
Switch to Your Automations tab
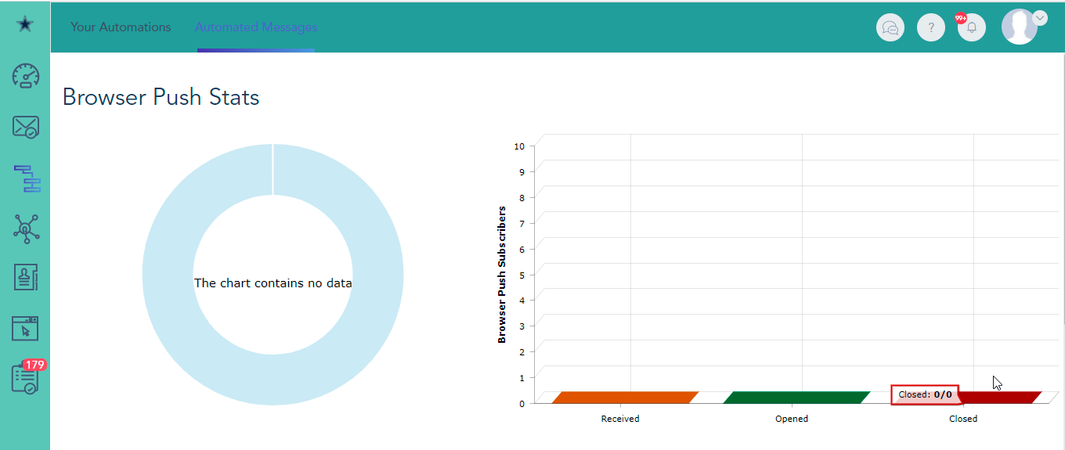(x=121, y=27)
